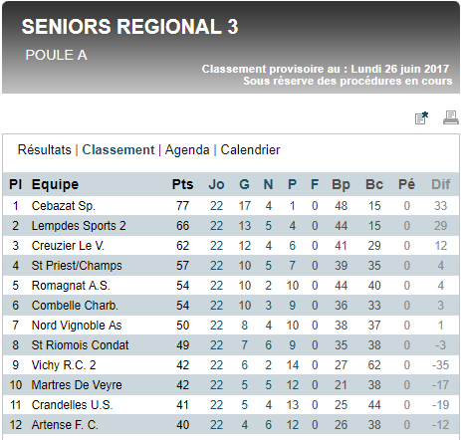Click the Lempdes Sports 2 team name
Image resolution: width=461 pixels, height=440 pixels.
click(79, 226)
